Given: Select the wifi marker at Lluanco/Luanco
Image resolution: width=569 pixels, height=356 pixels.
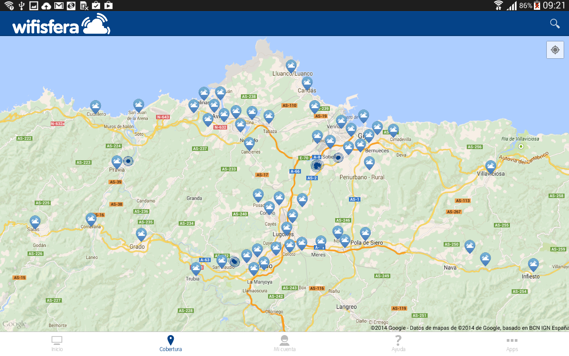Looking at the screenshot, I should coord(291,66).
